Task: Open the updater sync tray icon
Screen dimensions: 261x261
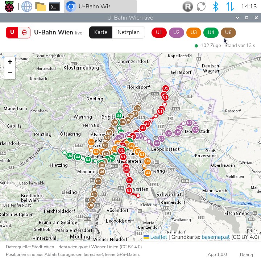Action: [201, 7]
